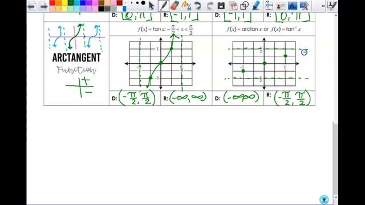
Task: Select the orange ink-and-bottle tool in the toolbar
Action: pyautogui.click(x=186, y=6)
